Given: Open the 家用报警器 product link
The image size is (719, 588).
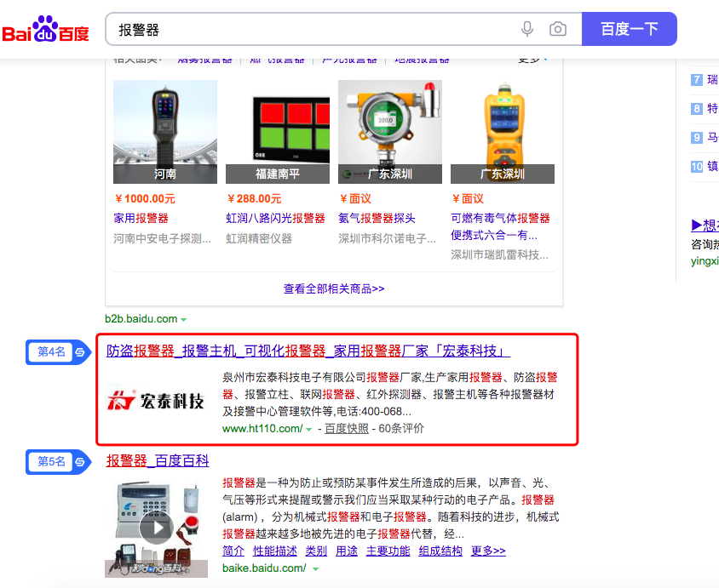Looking at the screenshot, I should point(141,218).
